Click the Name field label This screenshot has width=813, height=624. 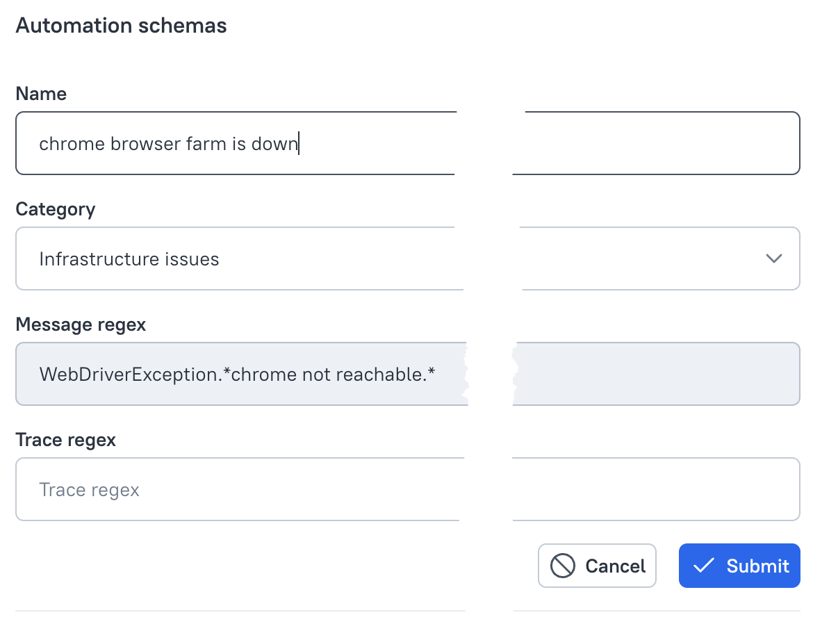click(x=41, y=94)
